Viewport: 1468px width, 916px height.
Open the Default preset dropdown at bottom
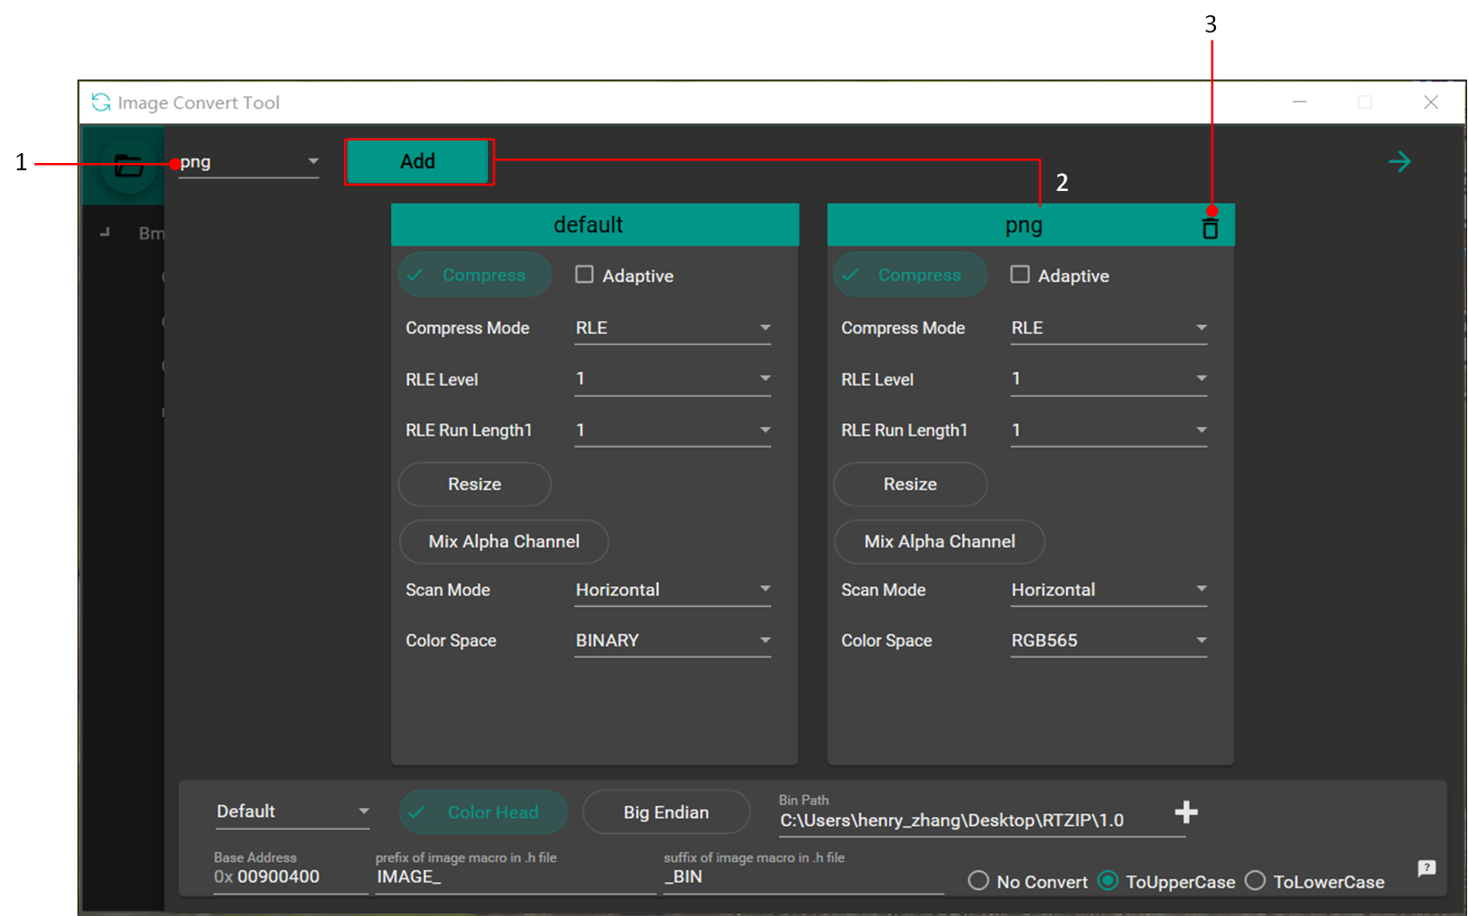(x=293, y=812)
